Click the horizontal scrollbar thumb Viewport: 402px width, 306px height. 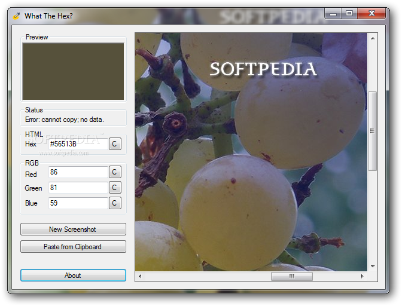[292, 276]
